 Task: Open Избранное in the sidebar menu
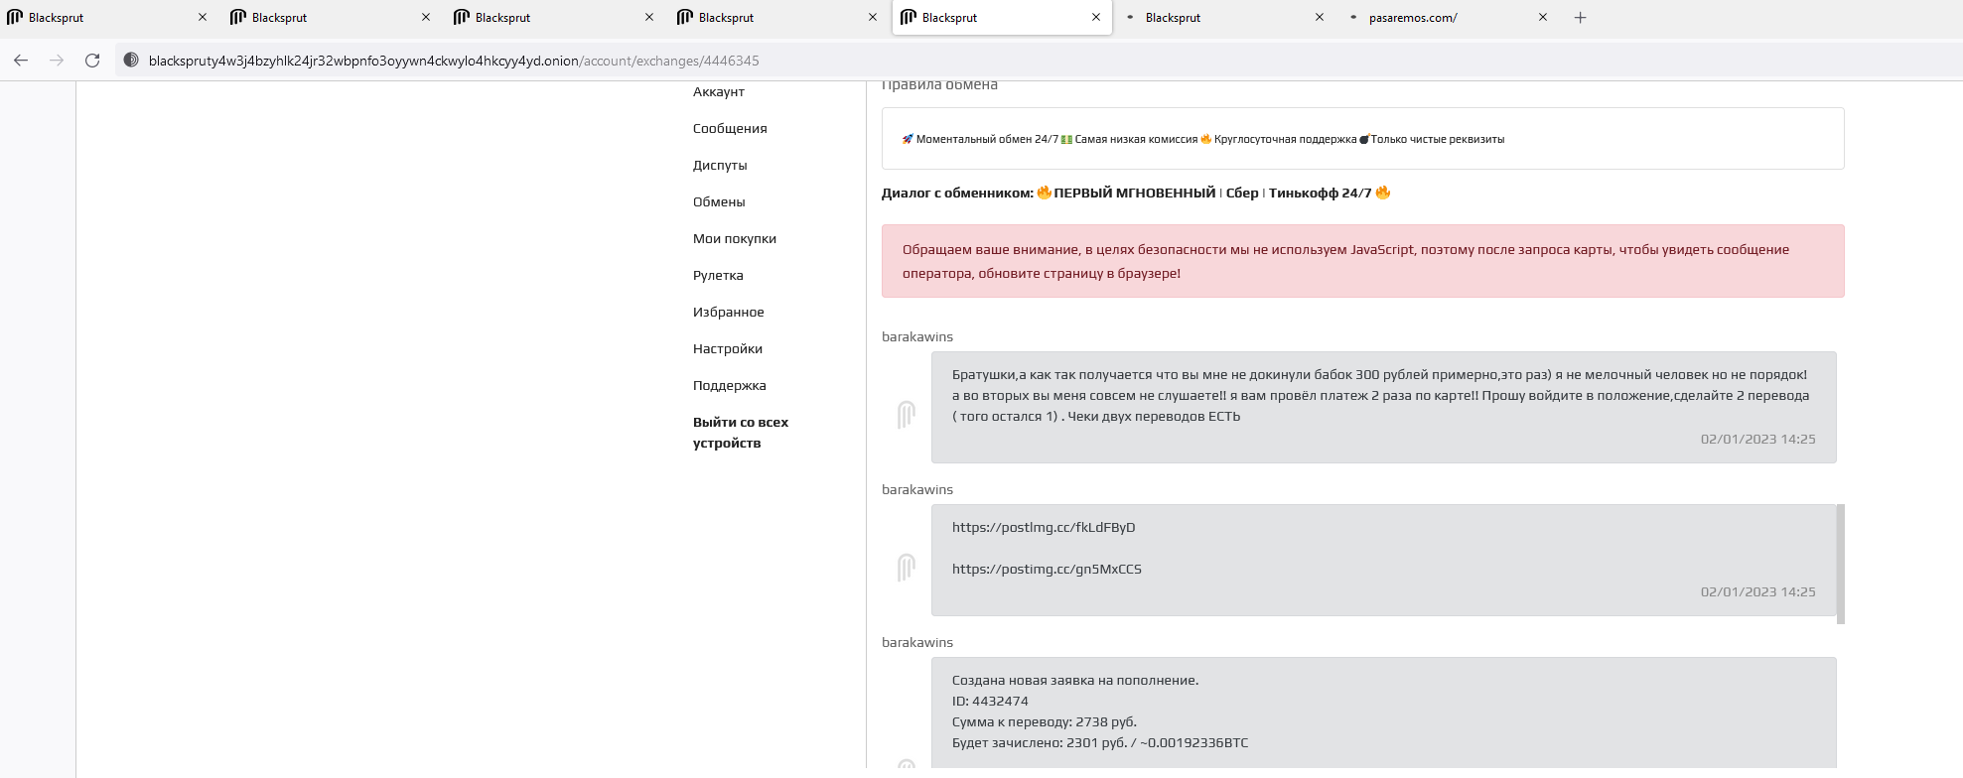click(x=729, y=312)
